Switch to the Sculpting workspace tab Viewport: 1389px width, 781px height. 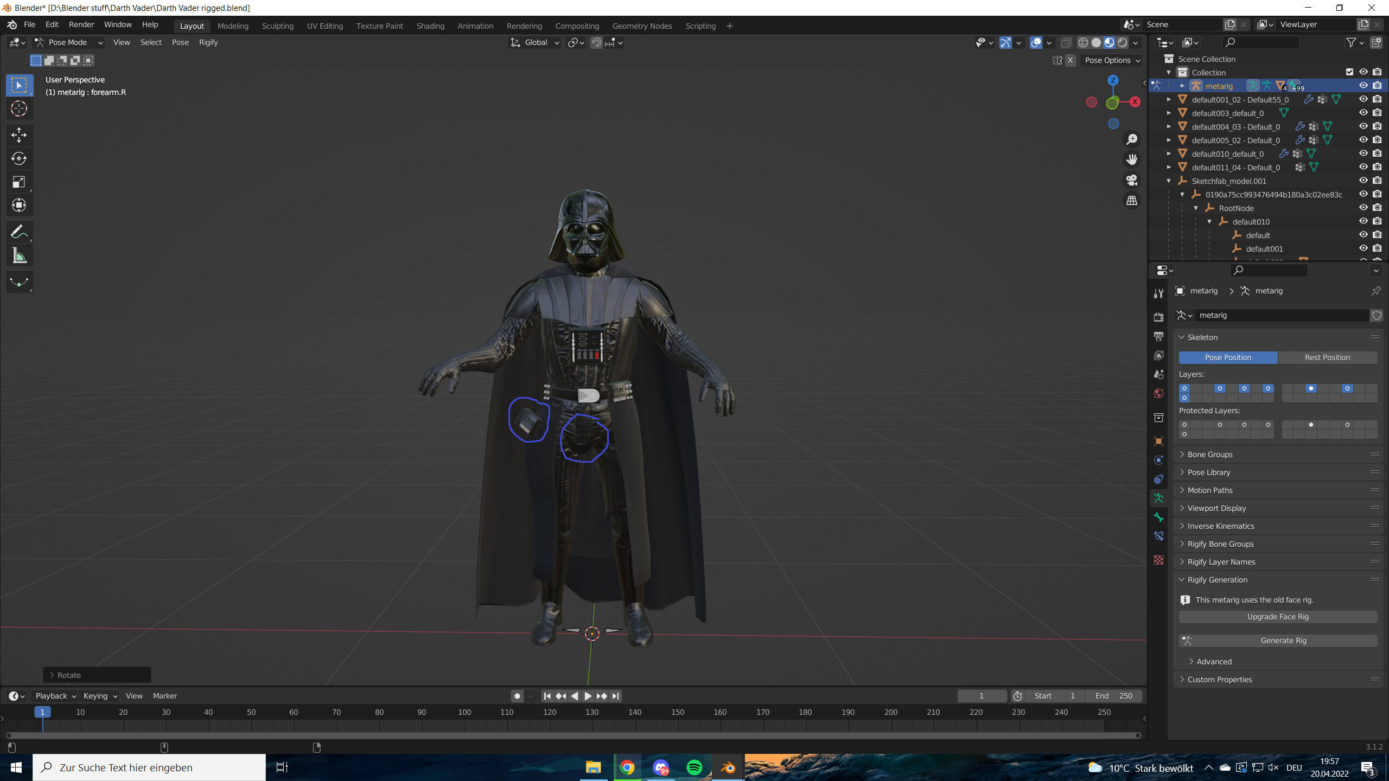click(x=277, y=25)
